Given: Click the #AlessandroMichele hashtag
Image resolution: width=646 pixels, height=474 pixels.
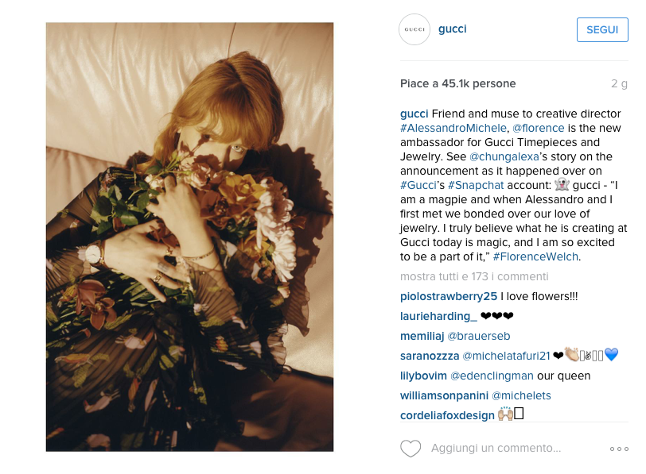Looking at the screenshot, I should point(453,129).
